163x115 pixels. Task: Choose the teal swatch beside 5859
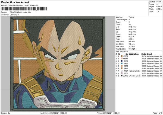[121, 63]
